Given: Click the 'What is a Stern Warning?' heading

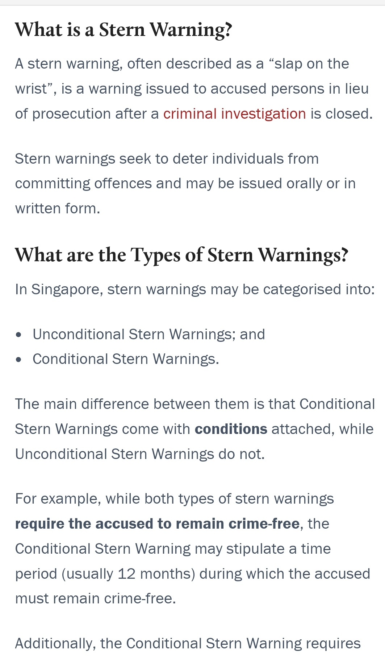Looking at the screenshot, I should click(123, 29).
